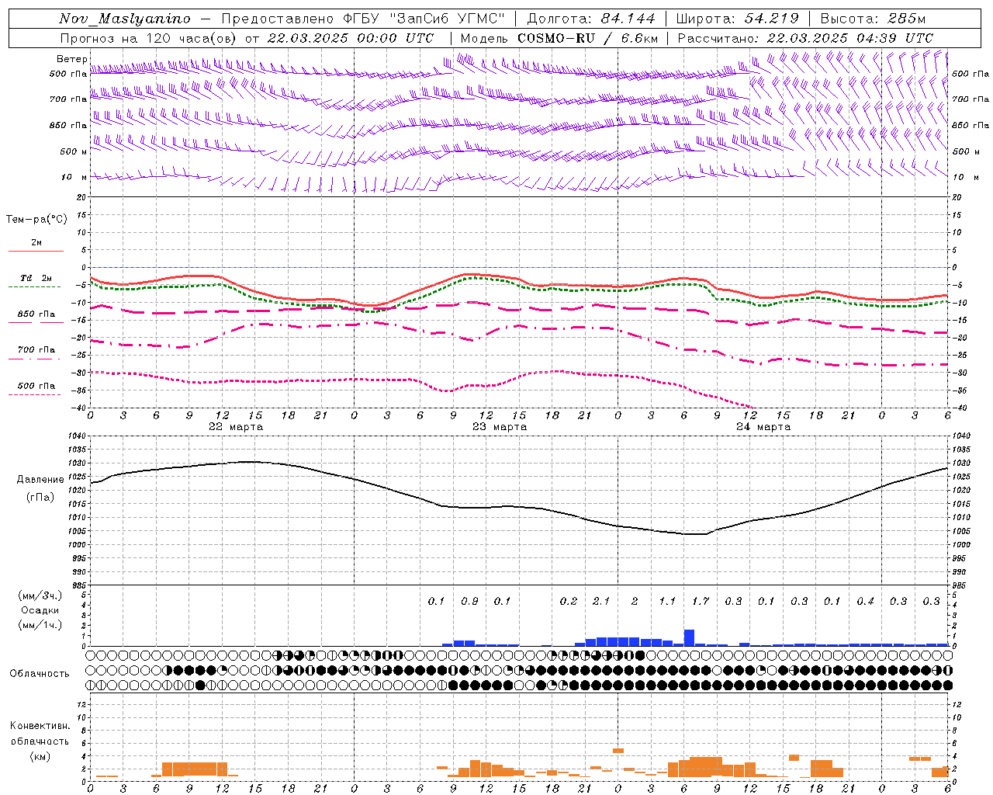Click the Высота: 285м field
Screen dimensions: 993x795
tap(873, 19)
